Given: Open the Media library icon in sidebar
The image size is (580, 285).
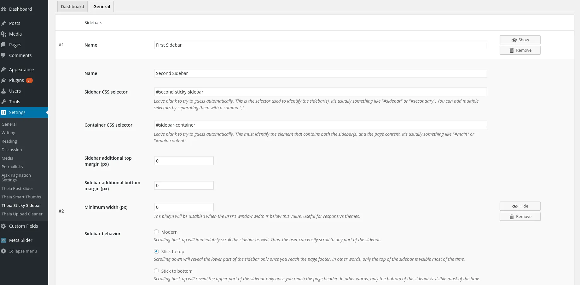Looking at the screenshot, I should click(3, 34).
